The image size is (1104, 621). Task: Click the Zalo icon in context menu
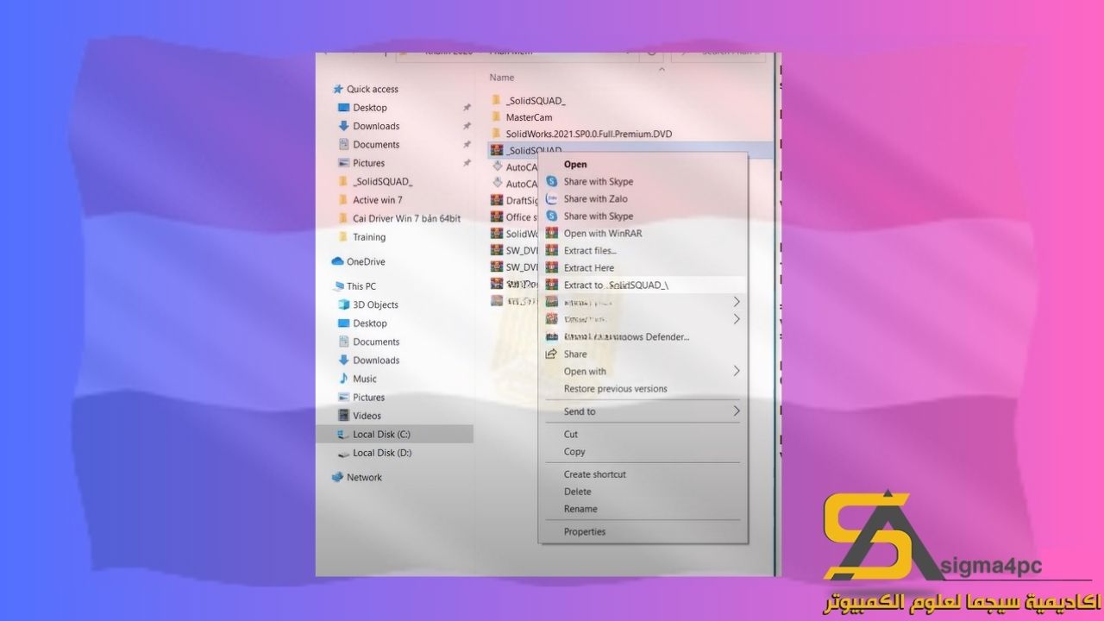(x=552, y=199)
